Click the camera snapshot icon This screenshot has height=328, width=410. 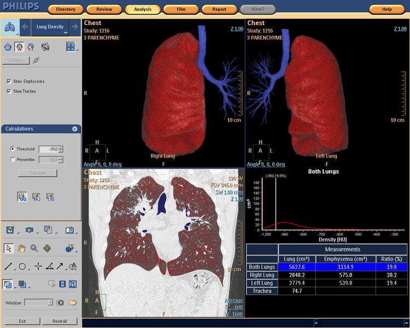(x=30, y=230)
